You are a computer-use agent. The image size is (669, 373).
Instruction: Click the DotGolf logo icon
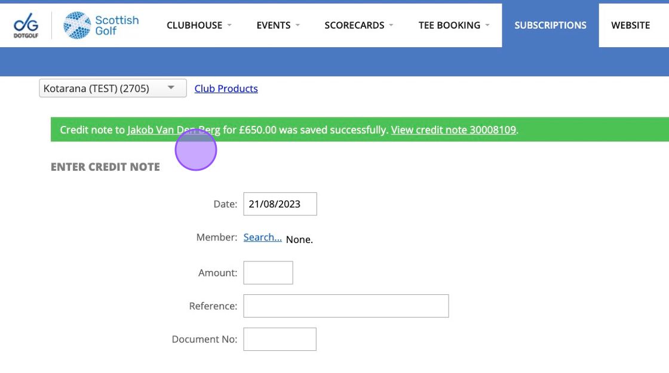point(26,26)
